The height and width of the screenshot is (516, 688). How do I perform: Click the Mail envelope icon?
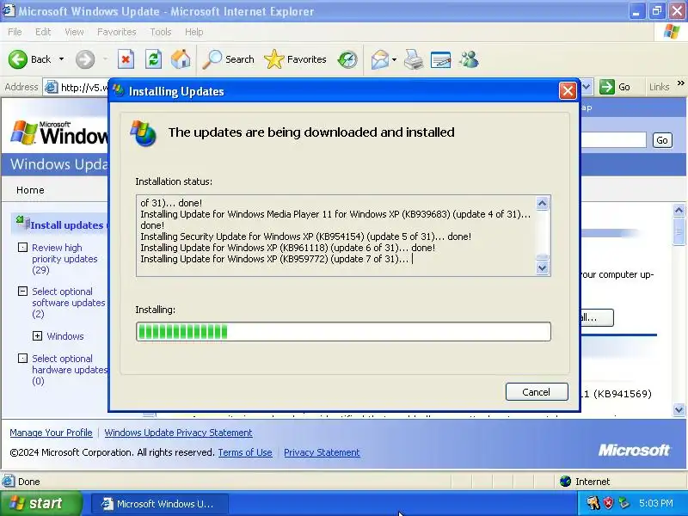[x=380, y=59]
